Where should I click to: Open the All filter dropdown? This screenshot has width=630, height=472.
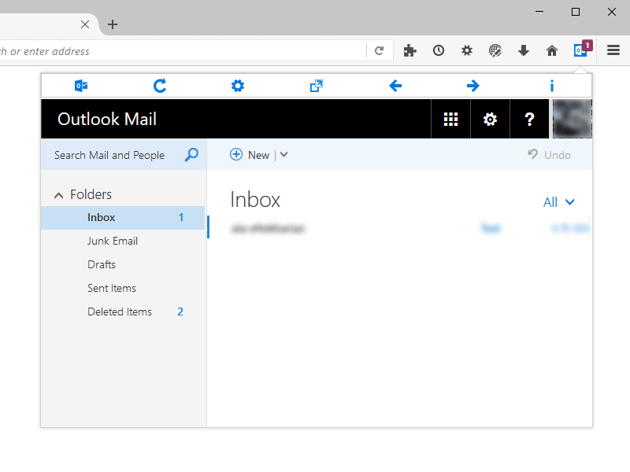559,202
